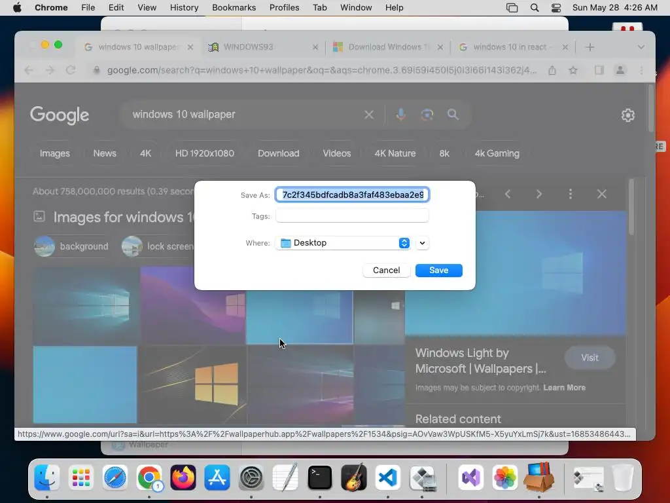
Task: Select the purple wave Windows wallpaper thumbnail
Action: pyautogui.click(x=193, y=305)
